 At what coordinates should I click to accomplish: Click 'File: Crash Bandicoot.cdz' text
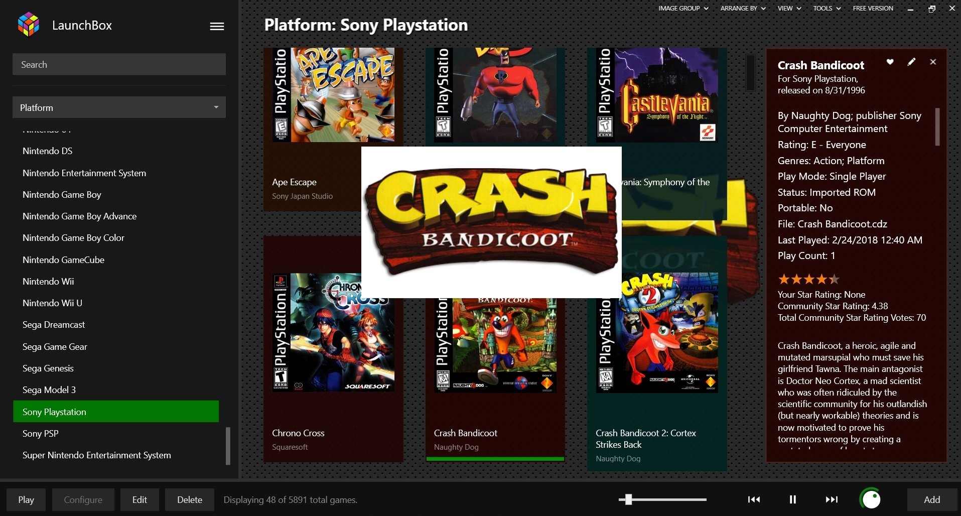tap(833, 224)
